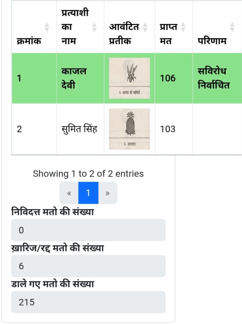The image size is (242, 325).
Task: Select the सुमित सिंह name cell
Action: click(80, 129)
